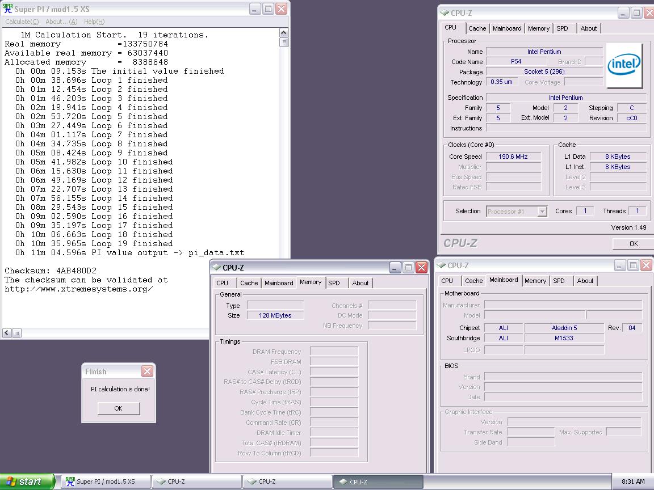654x490 pixels.
Task: Select About tab in top CPU-Z window
Action: (589, 28)
